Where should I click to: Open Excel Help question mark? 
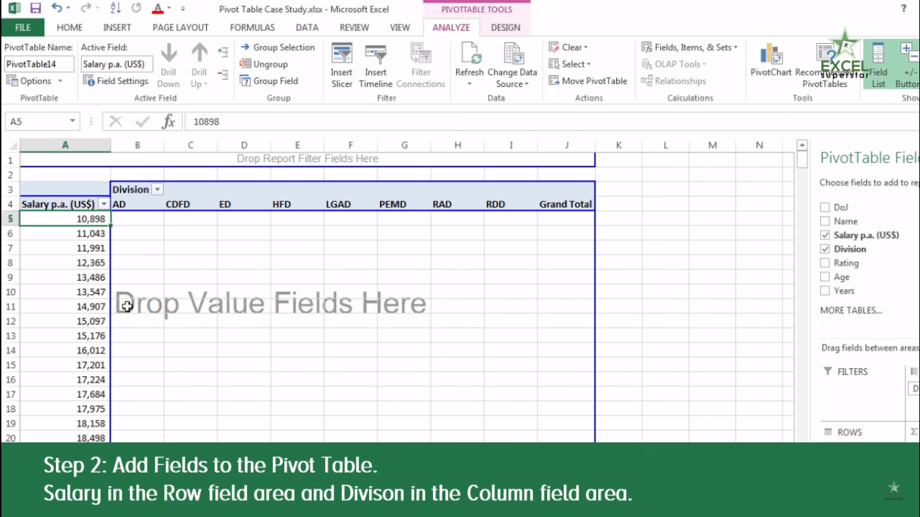pos(904,9)
